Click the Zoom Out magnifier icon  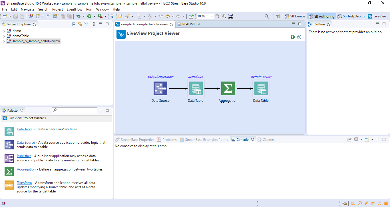[x=218, y=16]
